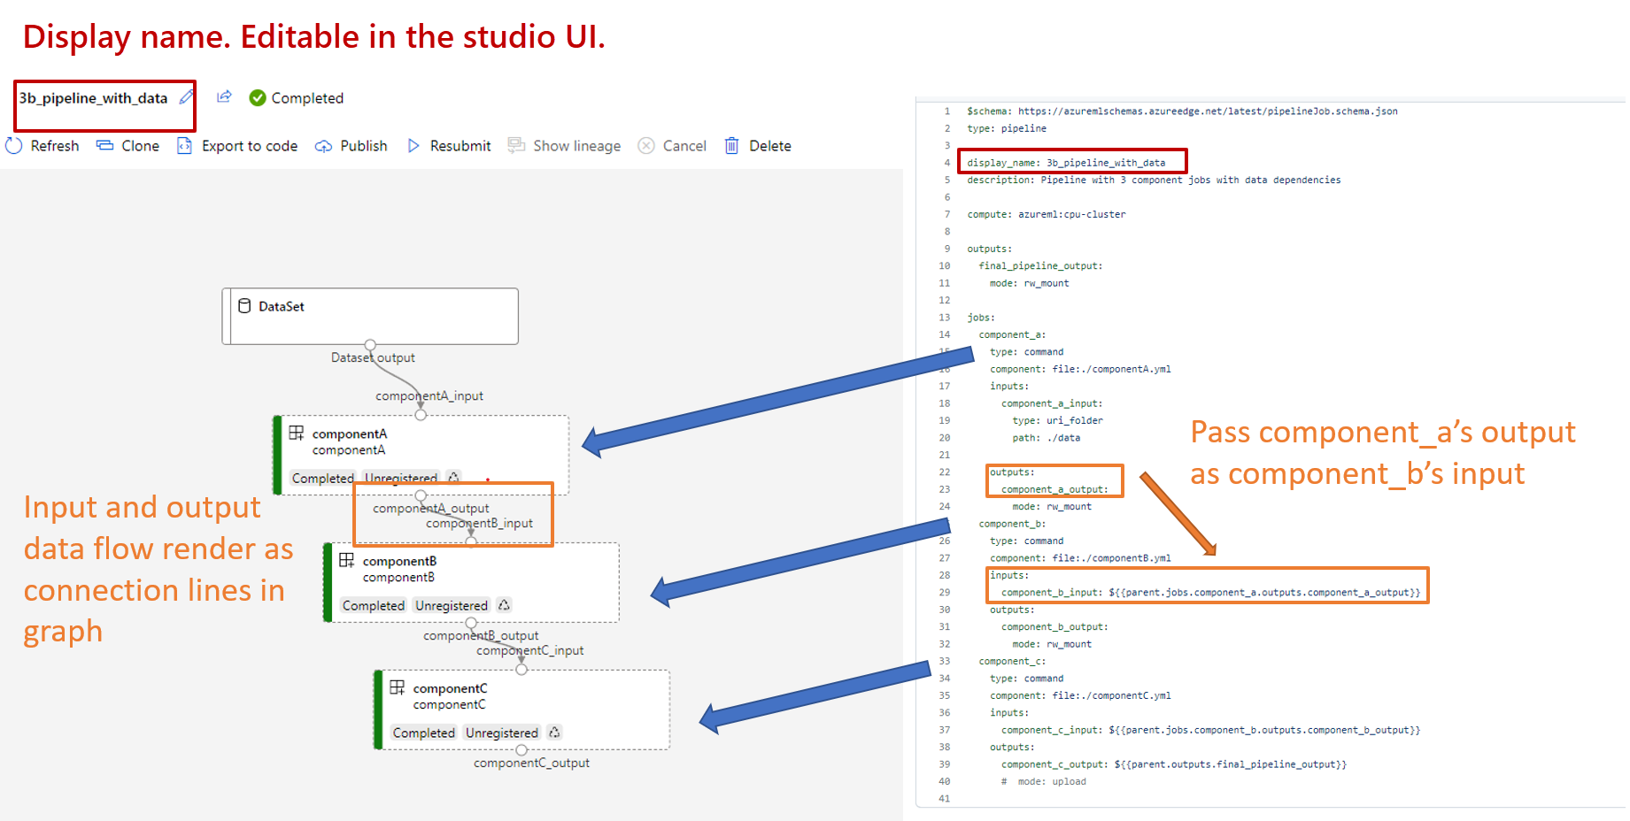Select the DataSet node in graph
The height and width of the screenshot is (821, 1630).
[x=370, y=315]
